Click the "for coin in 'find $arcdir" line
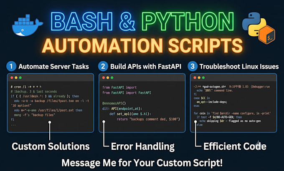The width and height of the screenshot is (284, 171). (x=232, y=113)
